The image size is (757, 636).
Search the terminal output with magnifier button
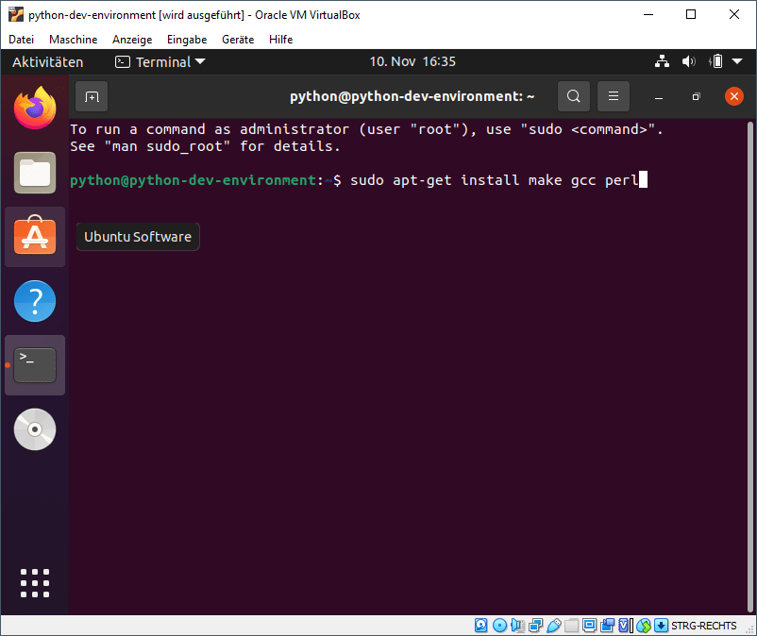(x=573, y=96)
